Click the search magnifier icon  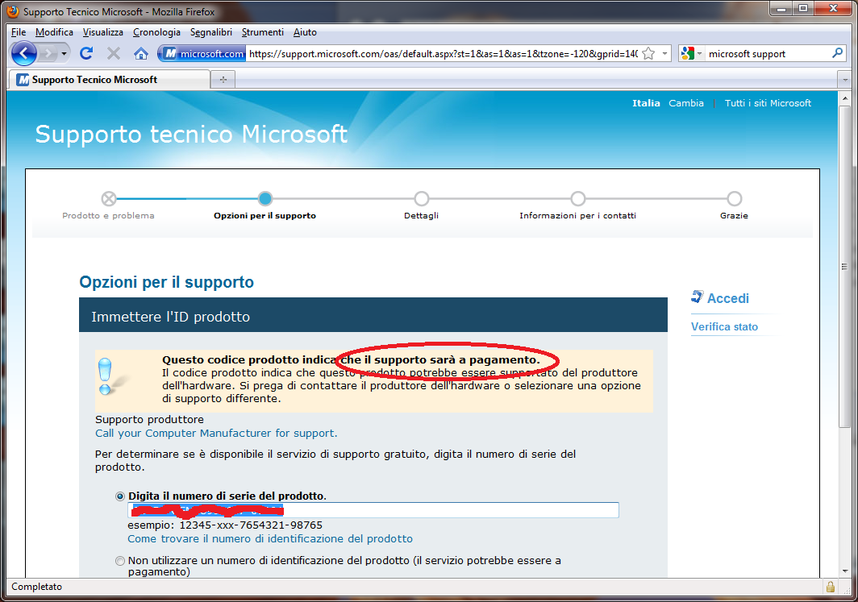(837, 53)
